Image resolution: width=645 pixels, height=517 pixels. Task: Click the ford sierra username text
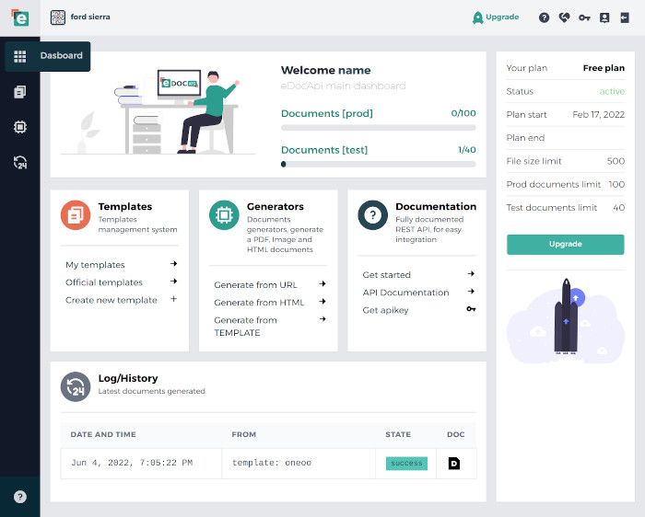(x=90, y=17)
